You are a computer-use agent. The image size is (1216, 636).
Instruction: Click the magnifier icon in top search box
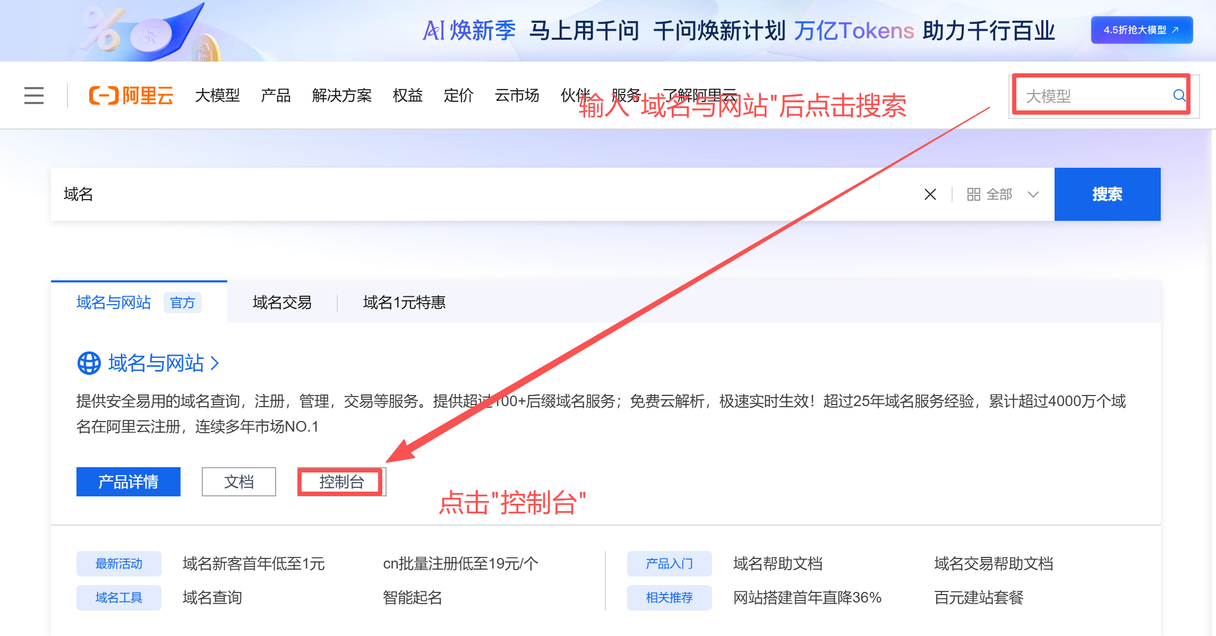click(1179, 95)
